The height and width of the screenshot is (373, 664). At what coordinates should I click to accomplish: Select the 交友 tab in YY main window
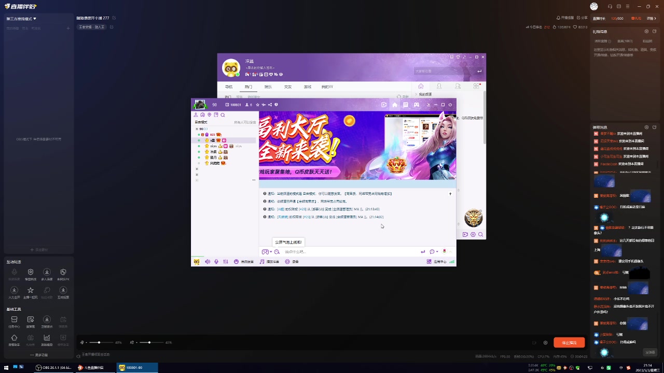pyautogui.click(x=288, y=87)
